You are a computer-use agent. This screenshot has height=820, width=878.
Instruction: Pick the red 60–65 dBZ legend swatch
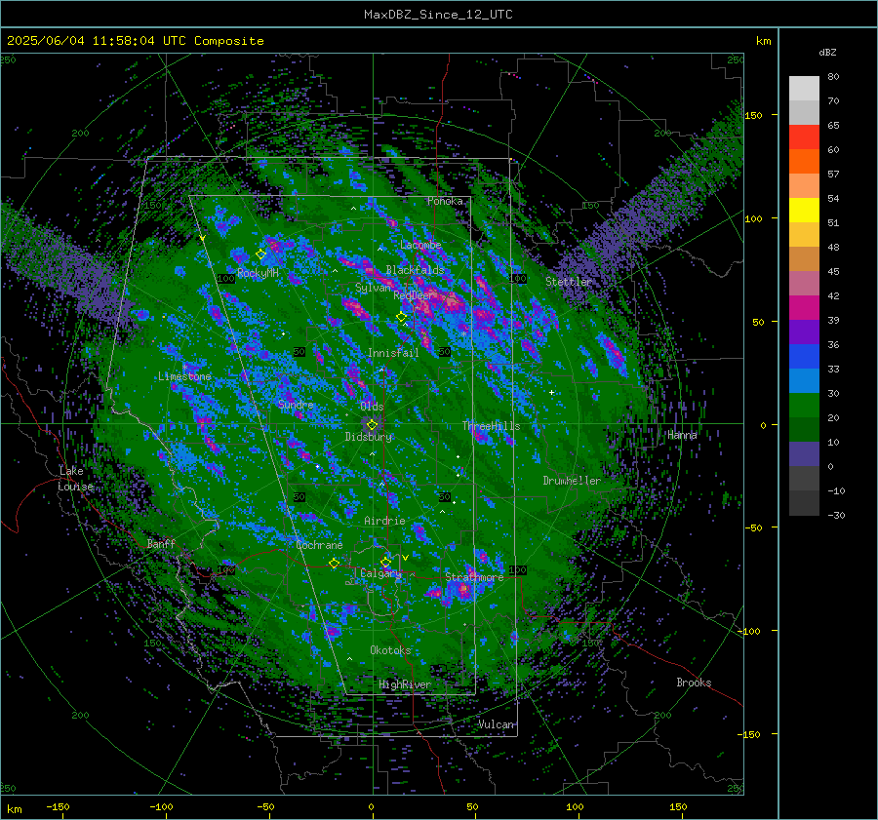point(804,137)
